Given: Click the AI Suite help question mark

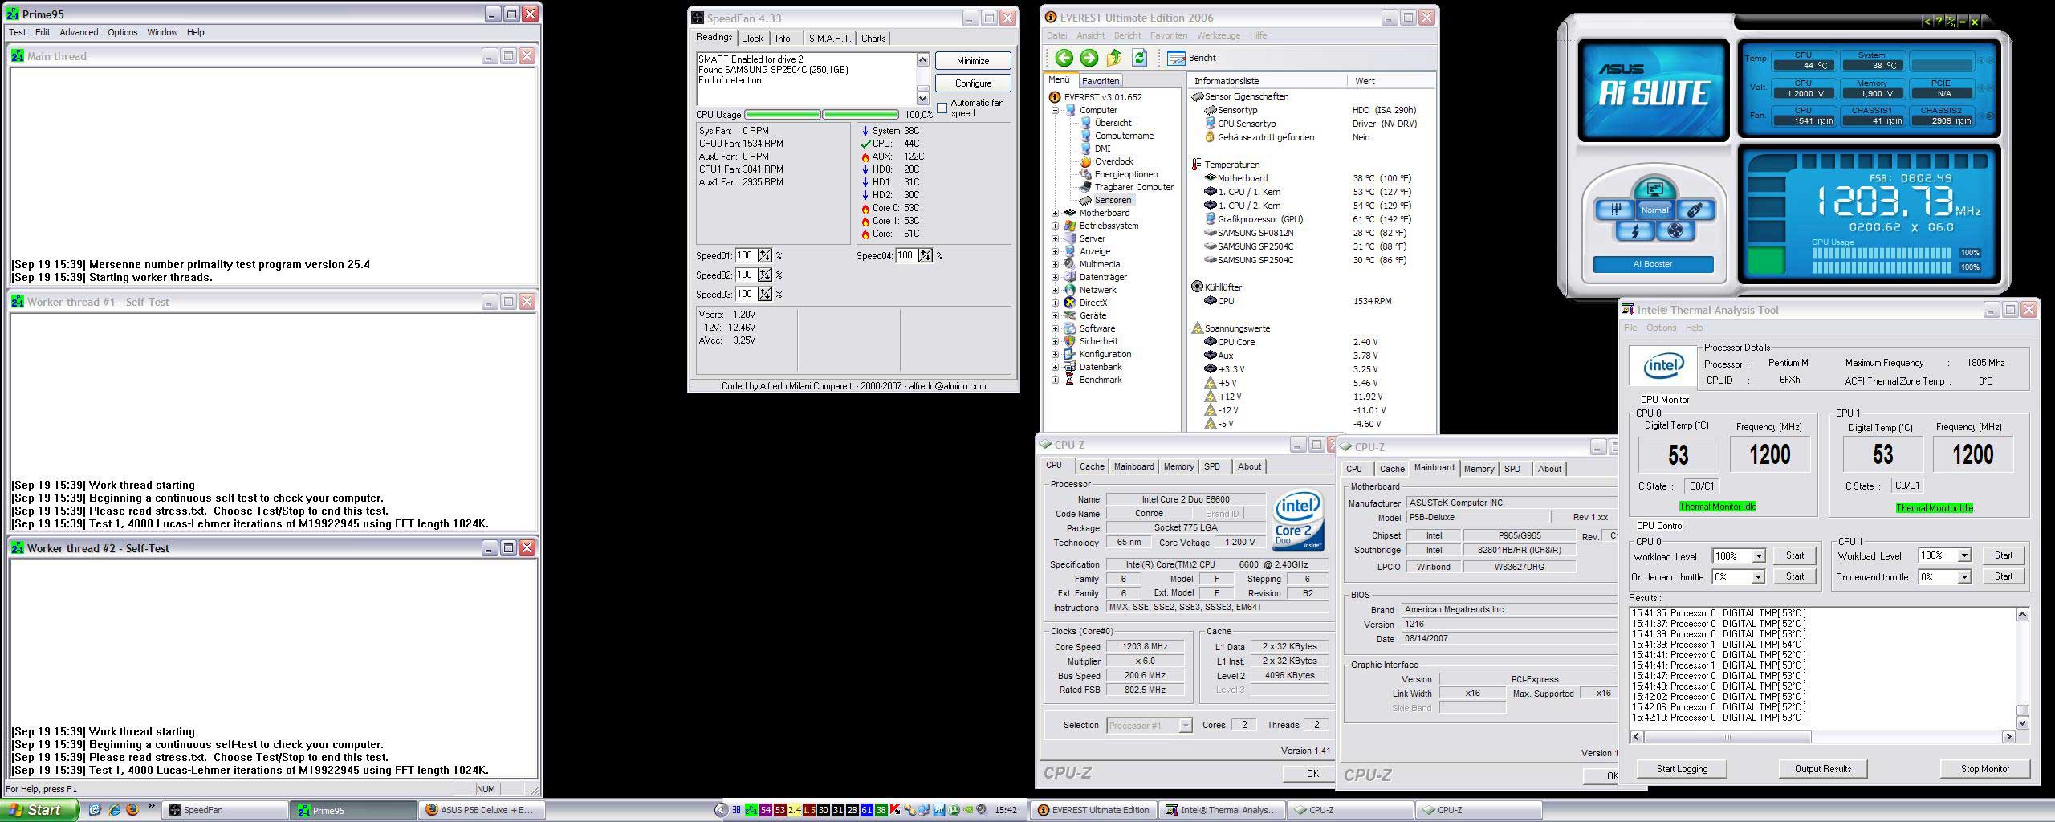Looking at the screenshot, I should point(1938,22).
